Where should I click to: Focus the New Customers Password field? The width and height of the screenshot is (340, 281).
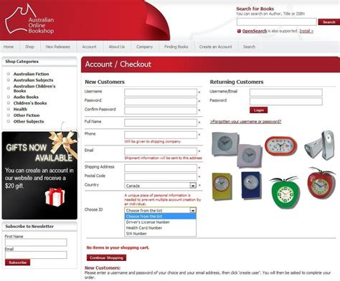click(x=161, y=102)
